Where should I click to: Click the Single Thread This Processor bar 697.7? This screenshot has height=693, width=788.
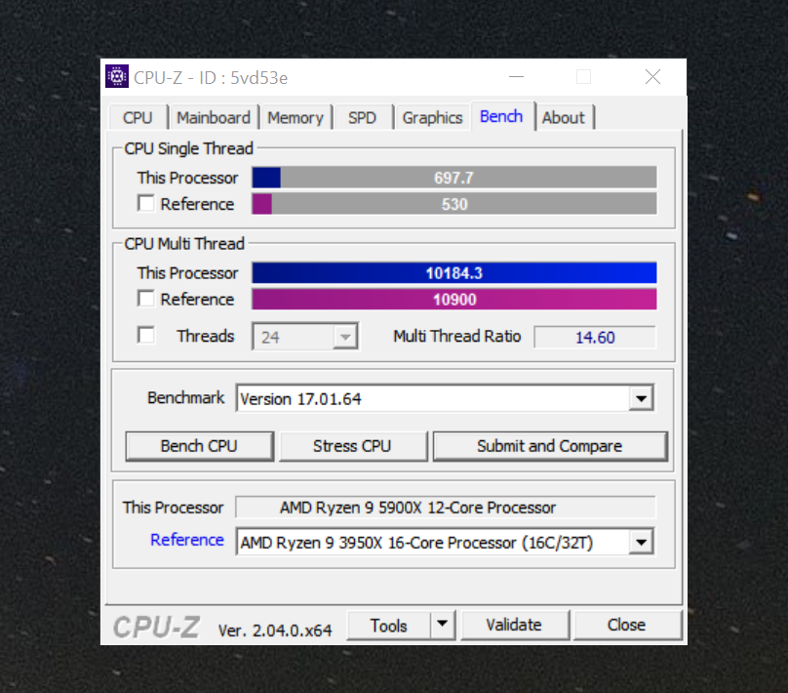pos(454,178)
